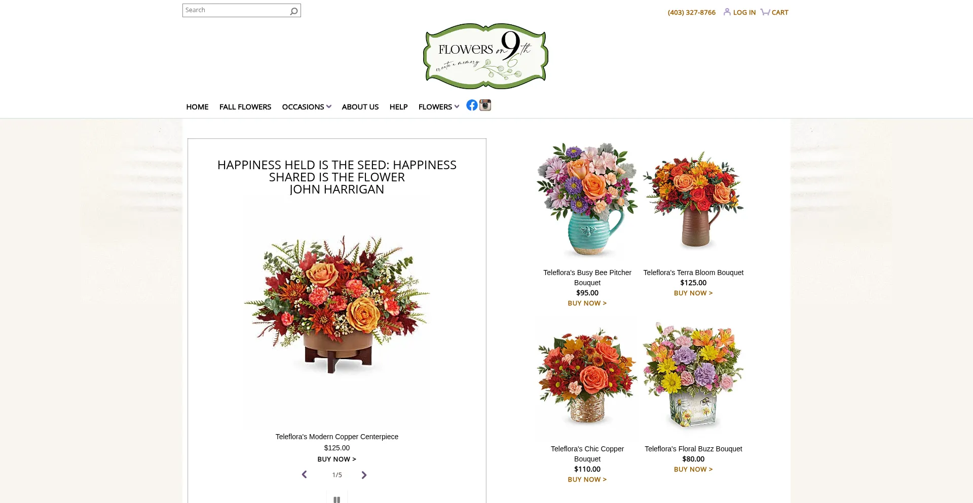
Task: Click the shopping cart icon
Action: 765,12
